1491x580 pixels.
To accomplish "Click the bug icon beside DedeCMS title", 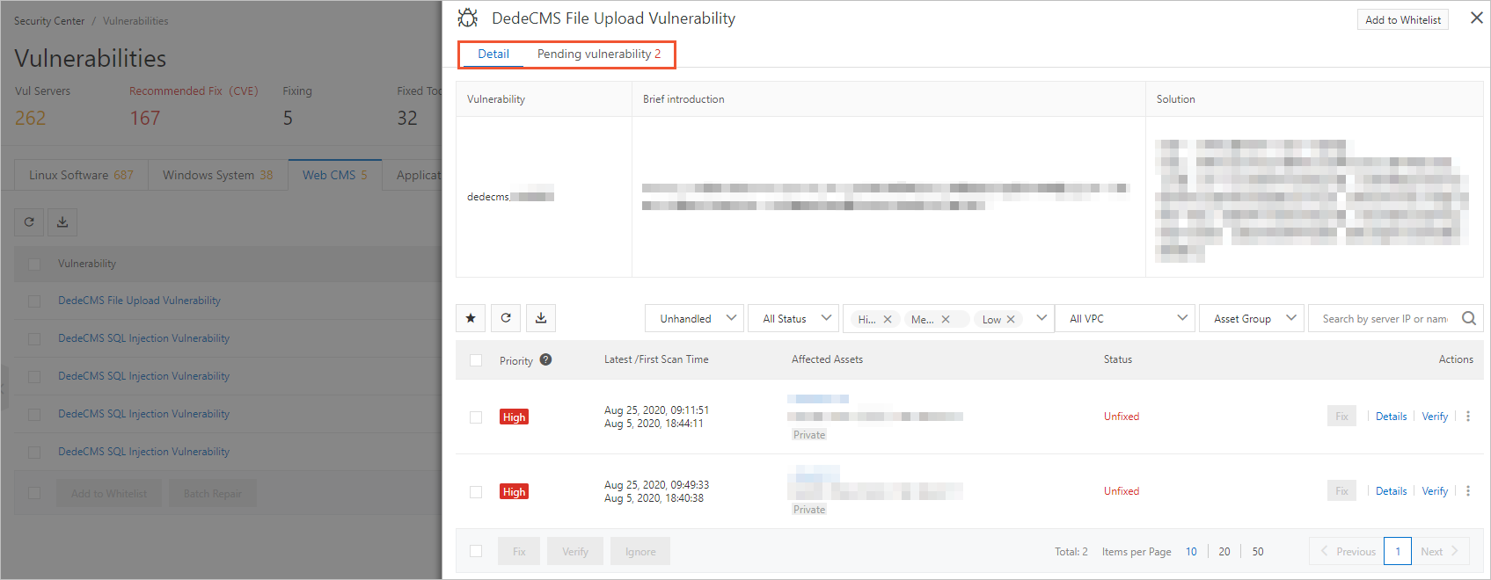I will [468, 18].
